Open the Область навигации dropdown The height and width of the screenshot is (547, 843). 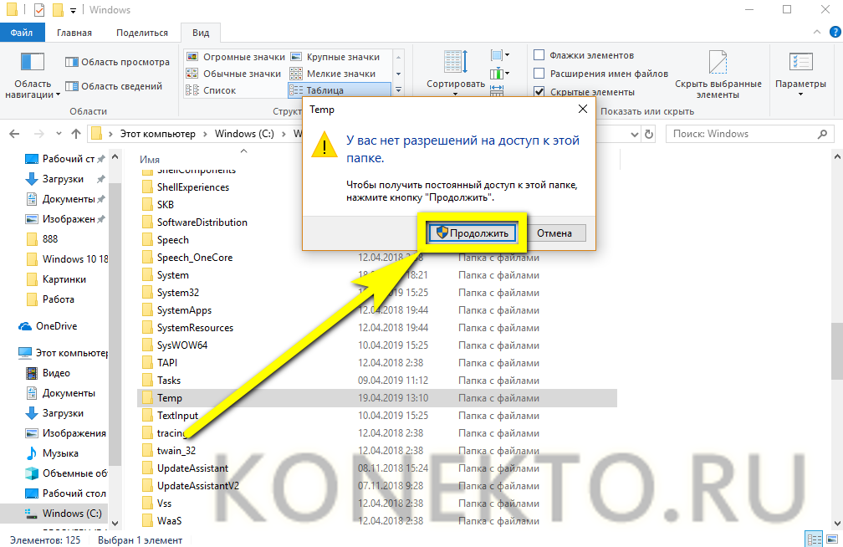(x=33, y=75)
